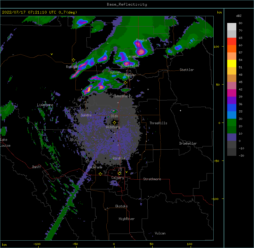Click the white plus marker north of Drumheller

coord(180,110)
